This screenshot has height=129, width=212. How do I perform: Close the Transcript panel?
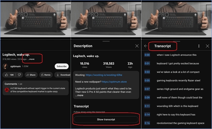[207, 46]
